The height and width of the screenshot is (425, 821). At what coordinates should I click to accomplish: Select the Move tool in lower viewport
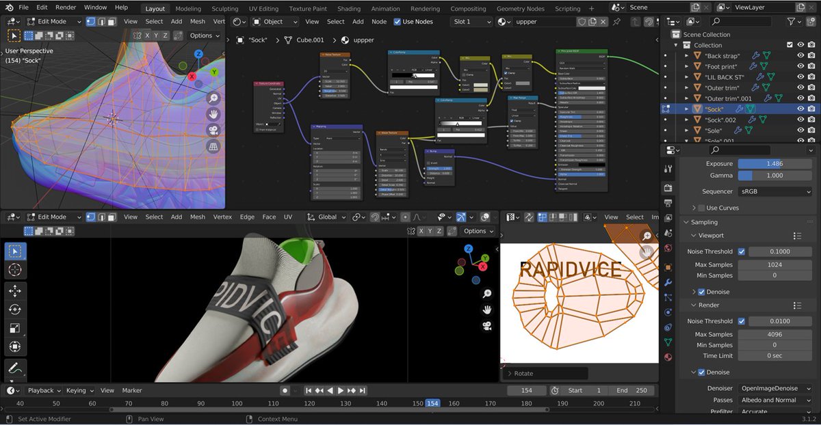[x=15, y=291]
